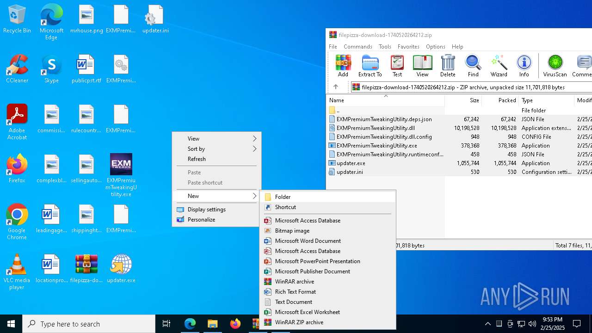Sort archive list by Name column

(x=386, y=100)
